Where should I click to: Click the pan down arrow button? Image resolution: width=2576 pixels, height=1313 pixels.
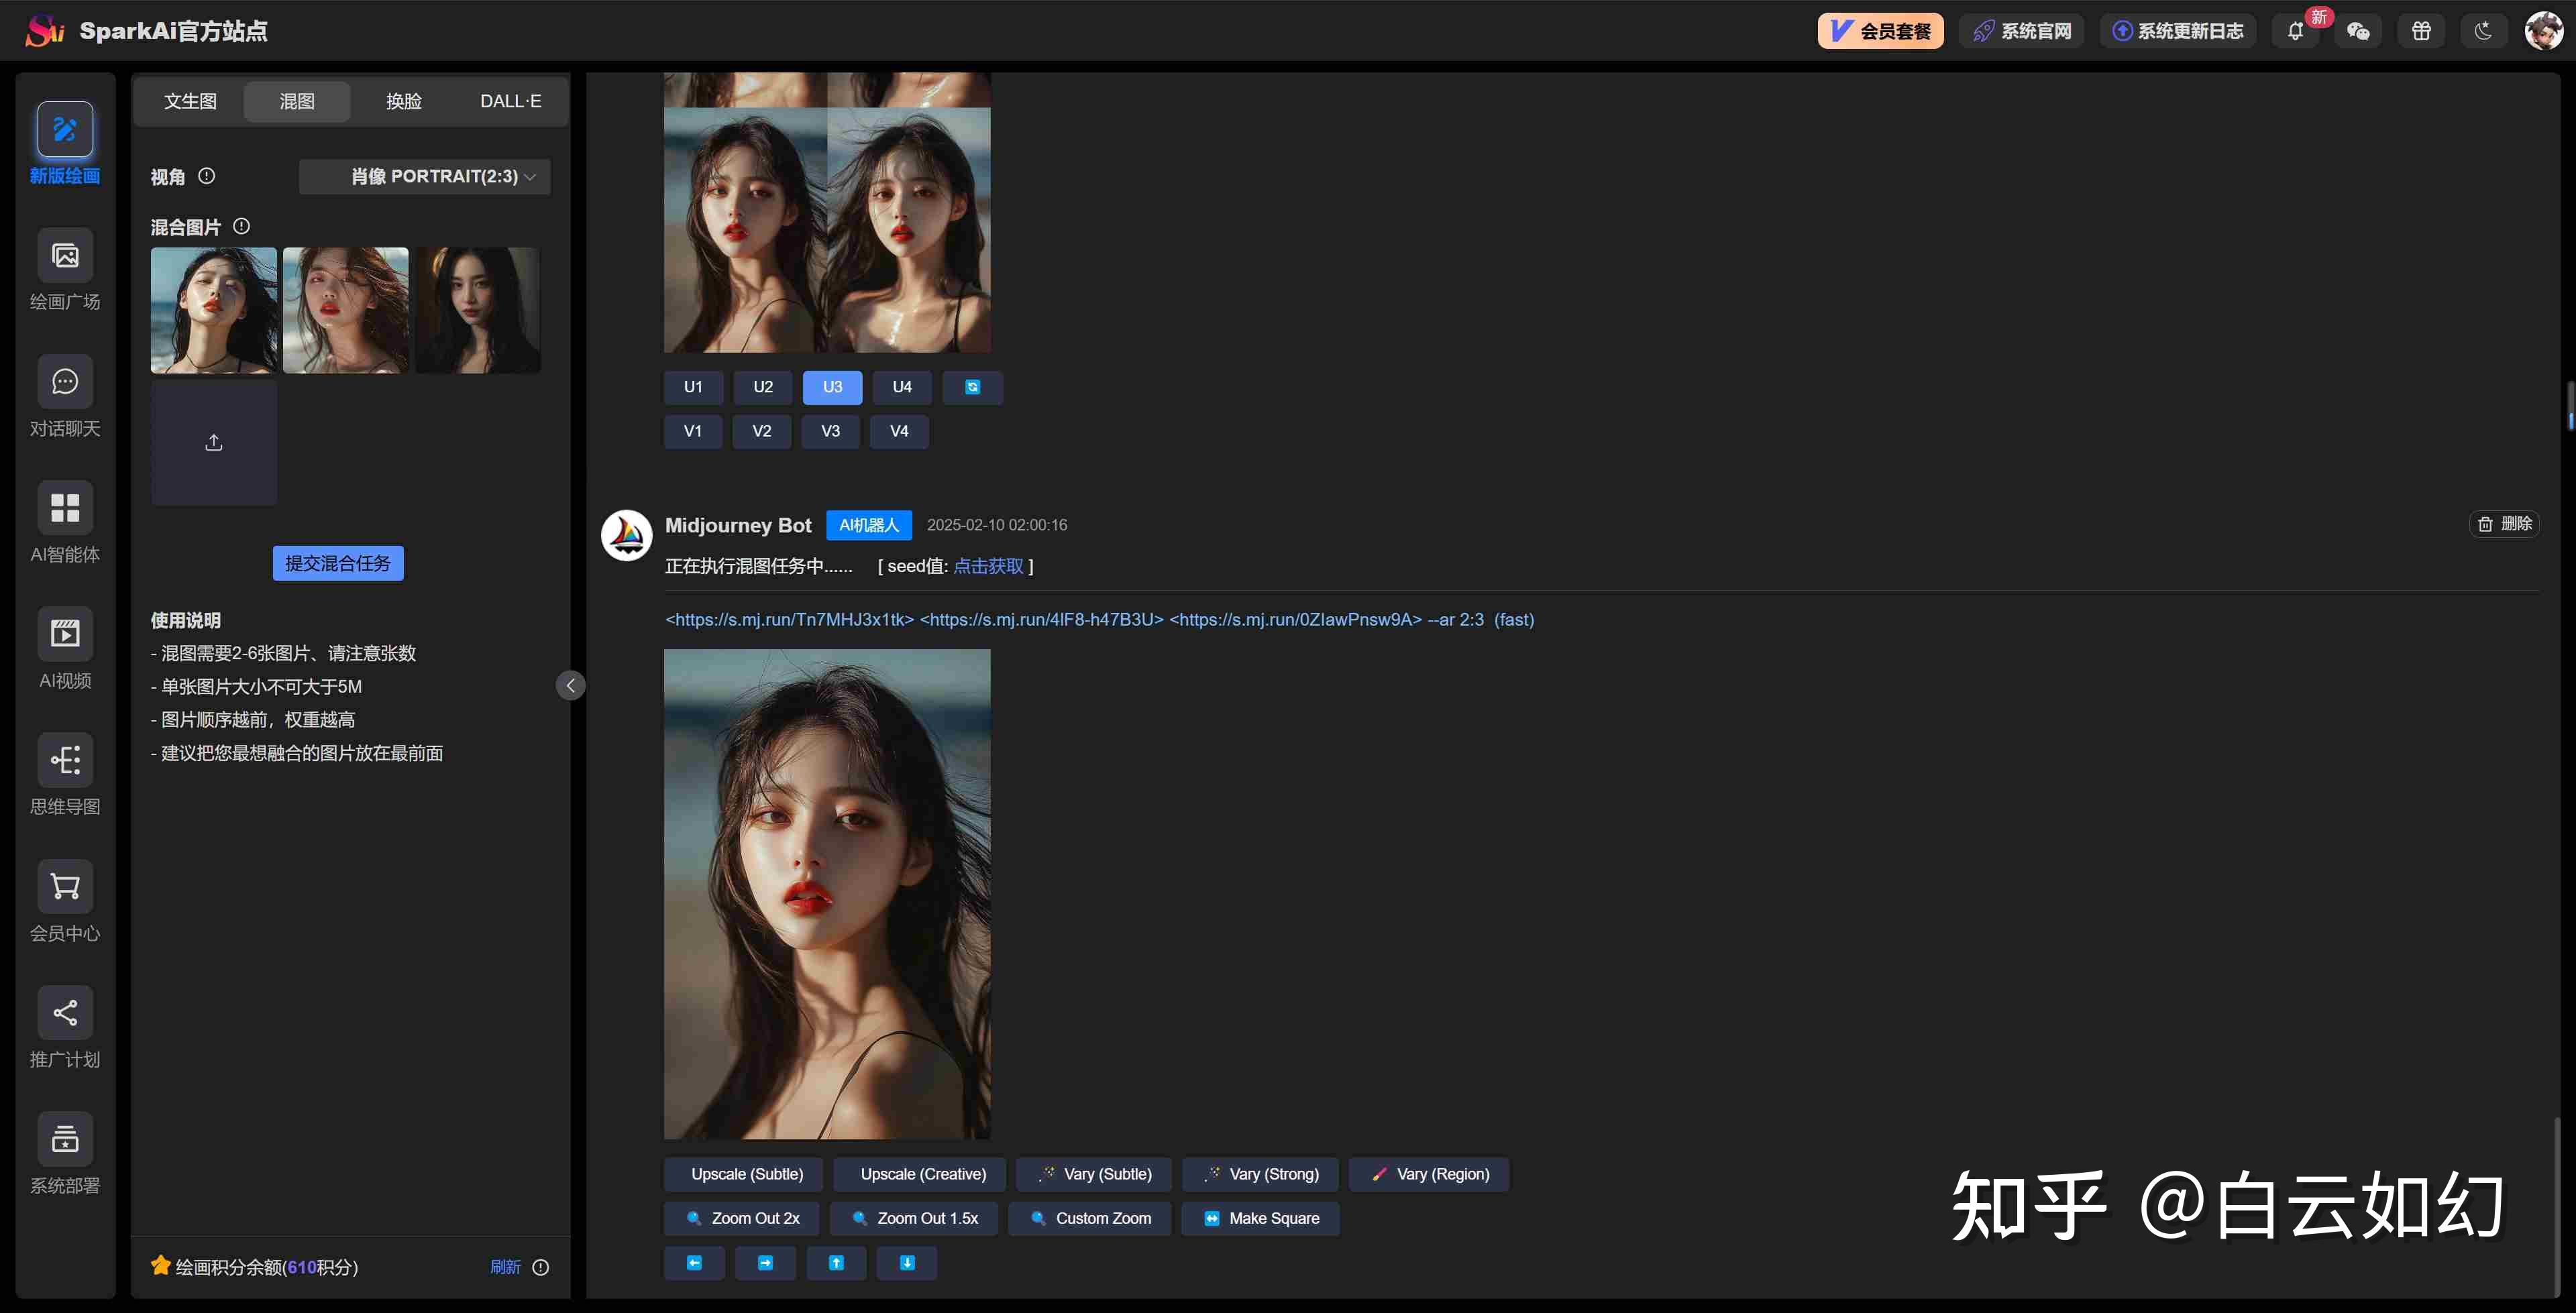coord(907,1263)
